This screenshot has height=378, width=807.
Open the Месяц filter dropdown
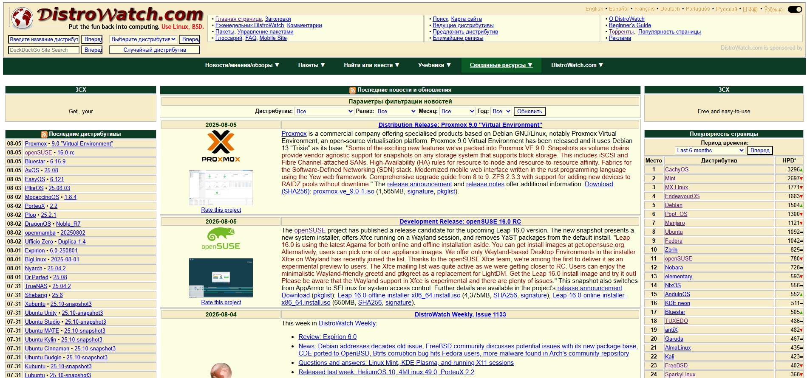(x=458, y=111)
